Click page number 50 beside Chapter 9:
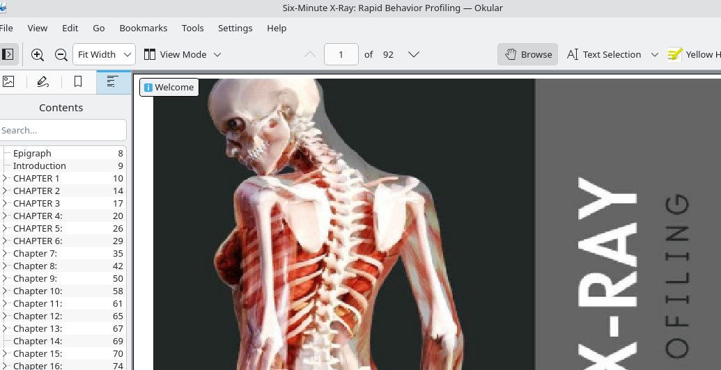 point(118,278)
